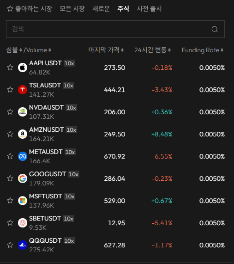Click the -6.55% change value
Screen dimensions: 234x264
click(162, 156)
